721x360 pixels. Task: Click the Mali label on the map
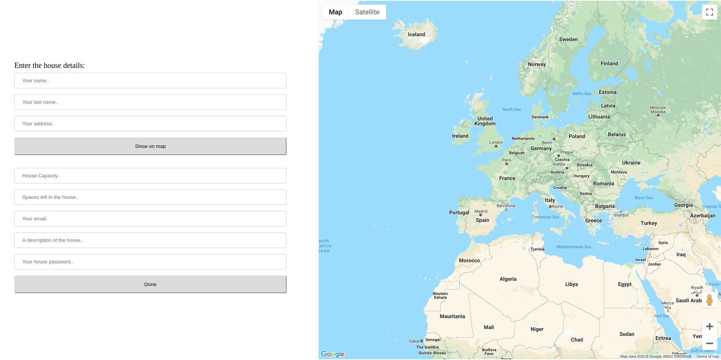click(x=489, y=327)
